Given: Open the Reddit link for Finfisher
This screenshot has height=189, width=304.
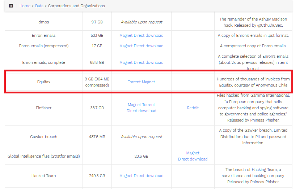Looking at the screenshot, I should 193,108.
